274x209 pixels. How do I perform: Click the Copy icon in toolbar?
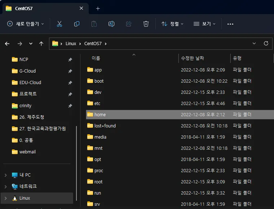click(x=77, y=24)
